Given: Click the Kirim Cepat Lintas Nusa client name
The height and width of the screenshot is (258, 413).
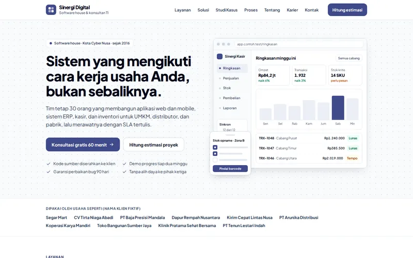Looking at the screenshot, I should click(x=249, y=217).
